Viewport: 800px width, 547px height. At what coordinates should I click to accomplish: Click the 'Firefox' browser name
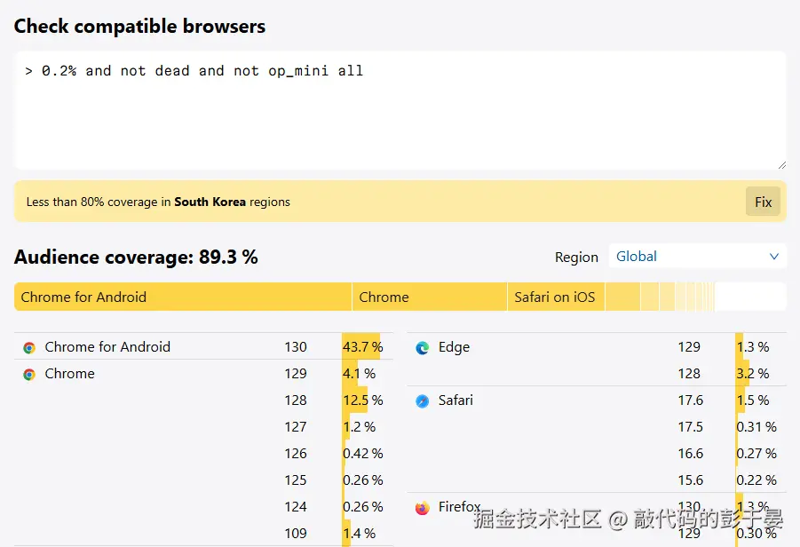click(x=460, y=507)
